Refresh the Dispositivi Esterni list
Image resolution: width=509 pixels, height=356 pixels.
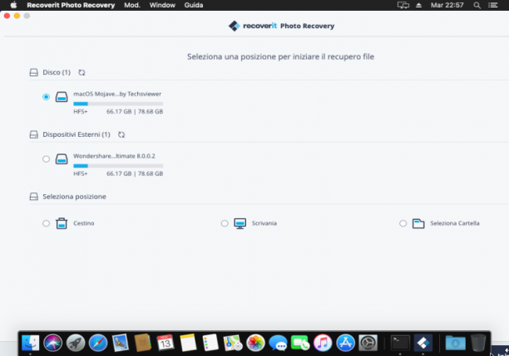pos(121,134)
